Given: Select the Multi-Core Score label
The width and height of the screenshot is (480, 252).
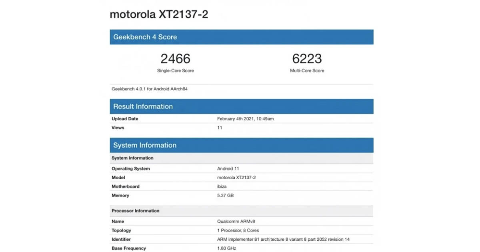Looking at the screenshot, I should (307, 70).
